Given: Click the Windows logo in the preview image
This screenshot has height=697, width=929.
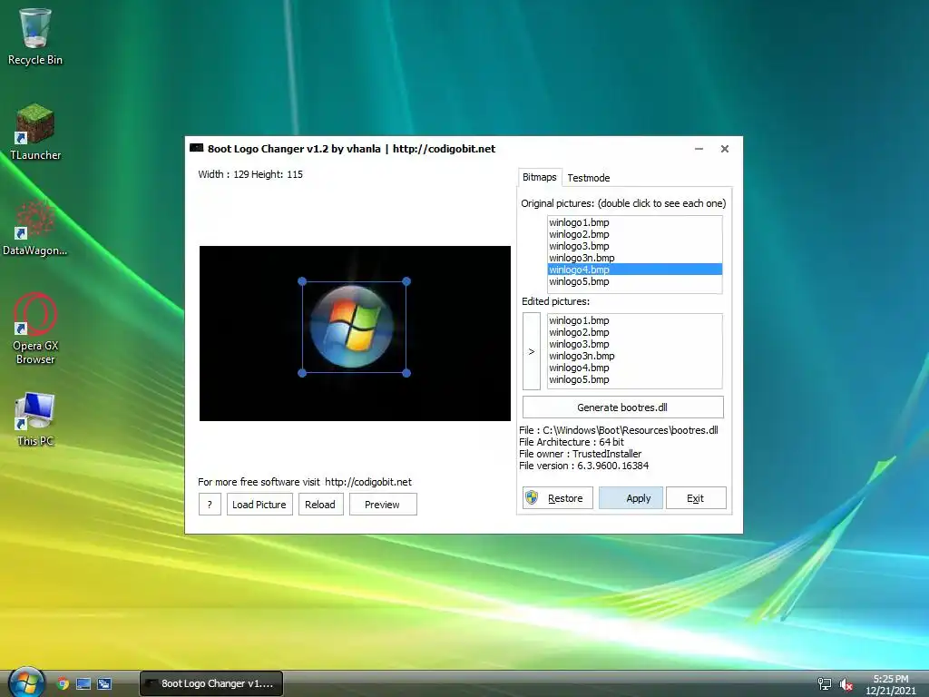Looking at the screenshot, I should [352, 327].
